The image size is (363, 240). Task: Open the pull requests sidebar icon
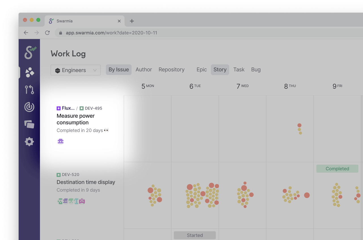(29, 90)
